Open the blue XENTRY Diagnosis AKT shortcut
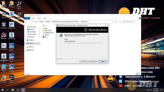Screen dimensions: 164x92 (x=12, y=47)
